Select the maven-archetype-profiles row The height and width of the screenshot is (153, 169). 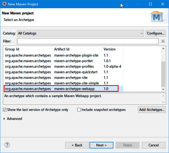click(x=63, y=67)
